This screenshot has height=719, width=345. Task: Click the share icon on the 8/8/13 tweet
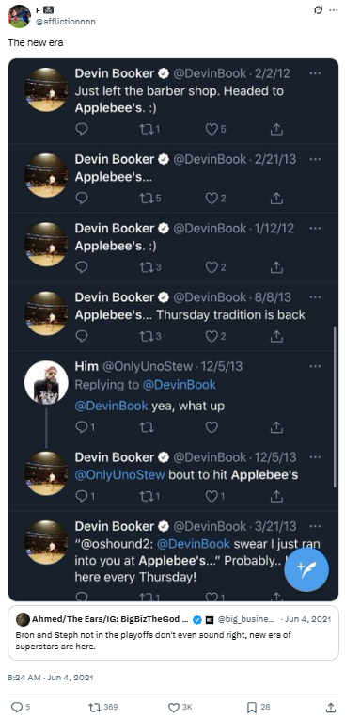(x=275, y=337)
